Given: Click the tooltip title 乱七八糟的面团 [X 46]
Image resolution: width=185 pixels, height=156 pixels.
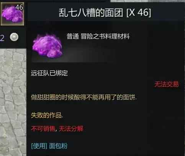Looking at the screenshot, I should (105, 13).
